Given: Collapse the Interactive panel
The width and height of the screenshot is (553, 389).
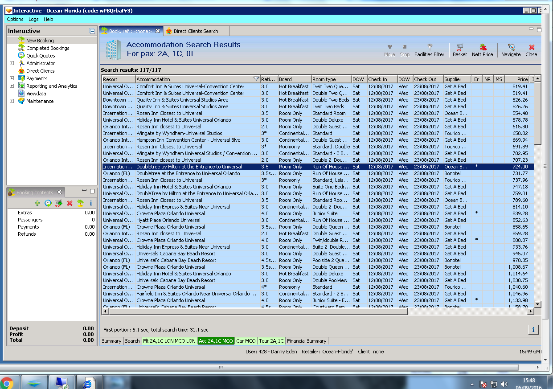Looking at the screenshot, I should (x=92, y=31).
